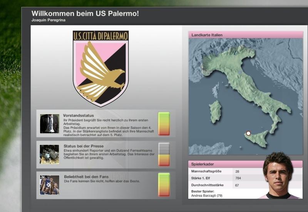Click the press cameras photo icon
This screenshot has height=212, width=308.
pos(49,154)
